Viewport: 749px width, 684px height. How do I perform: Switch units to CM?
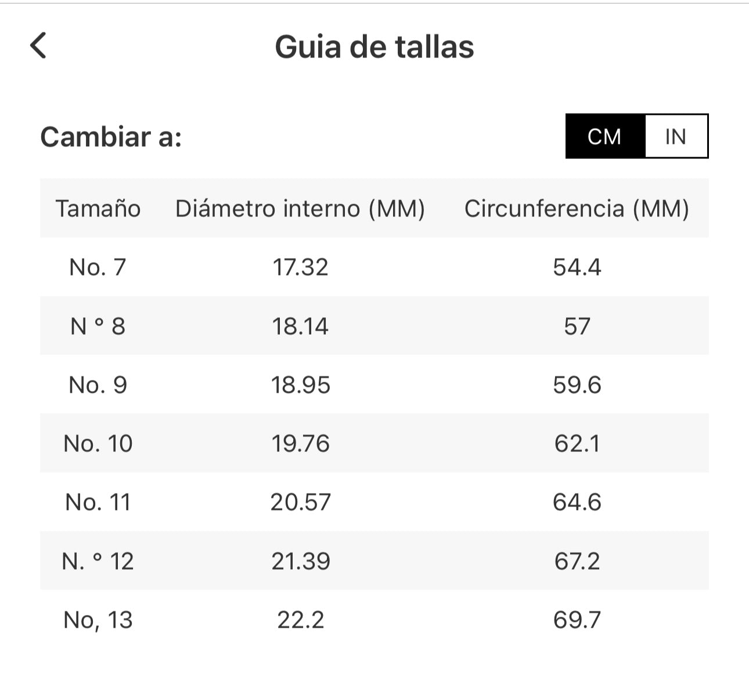click(604, 136)
